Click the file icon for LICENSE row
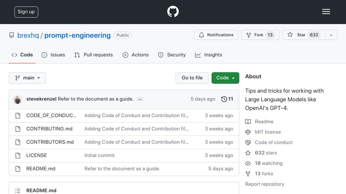This screenshot has height=194, width=346. tap(18, 156)
